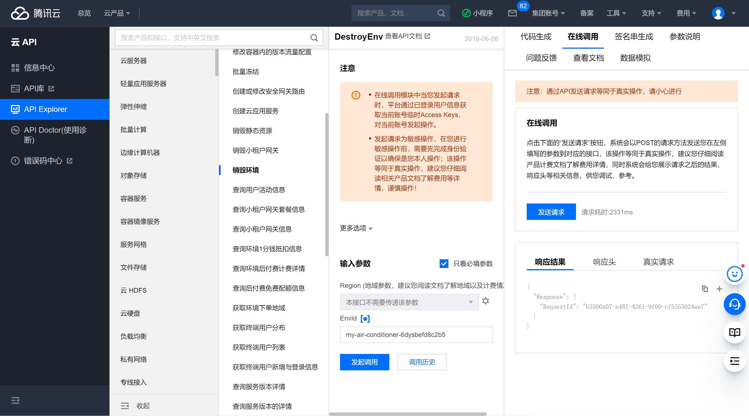Select 销毁静态资源 API entry
Viewport: 749px width, 416px height.
point(252,131)
